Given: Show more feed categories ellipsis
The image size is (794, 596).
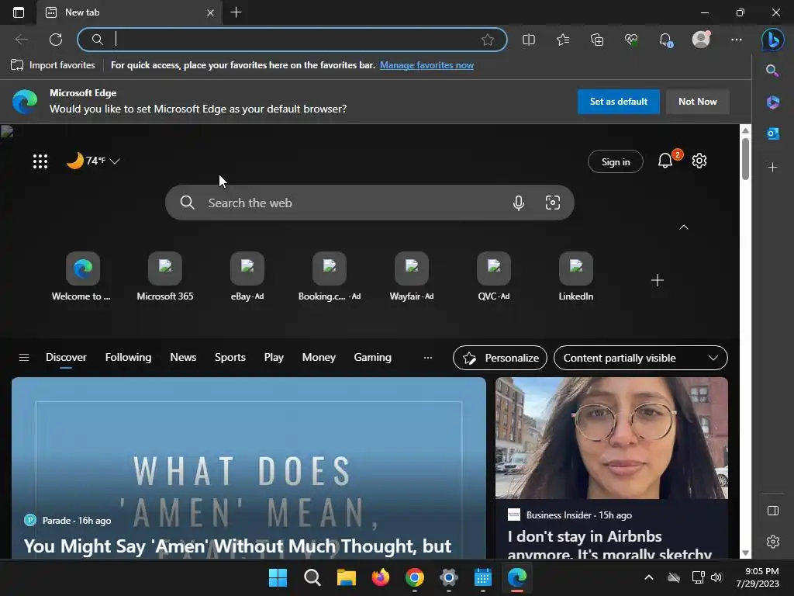Looking at the screenshot, I should (428, 358).
